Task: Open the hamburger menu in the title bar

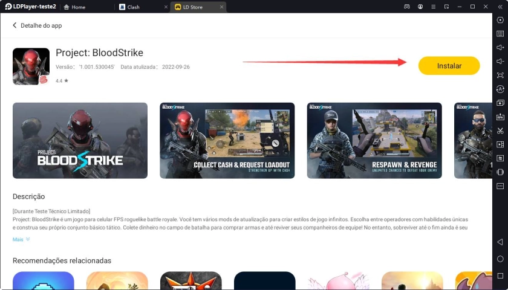Action: 433,7
